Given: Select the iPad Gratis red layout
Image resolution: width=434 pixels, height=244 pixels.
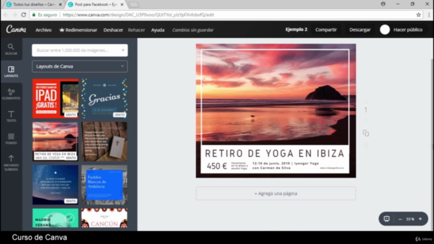Looking at the screenshot, I should pos(56,98).
